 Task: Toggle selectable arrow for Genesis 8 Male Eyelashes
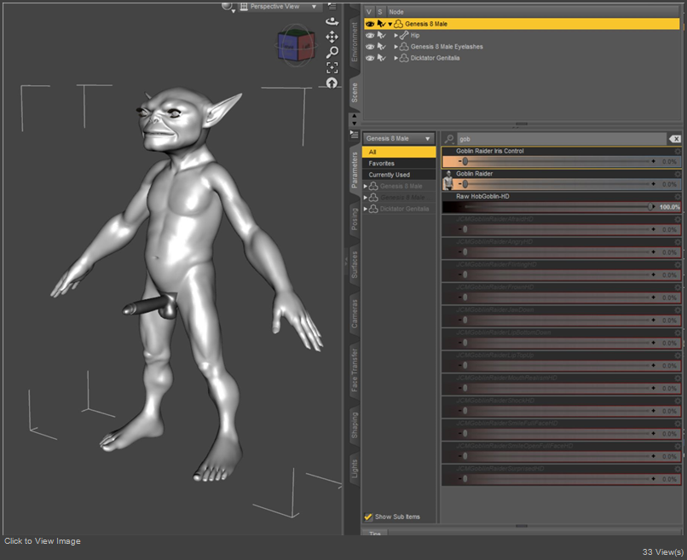[381, 46]
